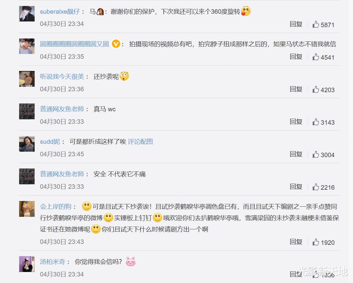
Task: Like the 还抄袭呢 comment
Action: pyautogui.click(x=316, y=89)
